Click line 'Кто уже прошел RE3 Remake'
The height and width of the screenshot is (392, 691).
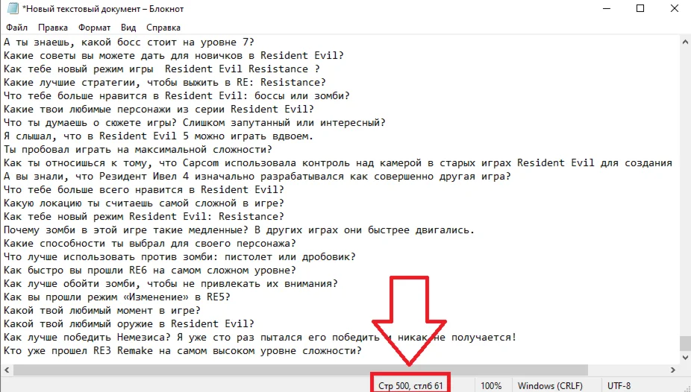(x=182, y=351)
